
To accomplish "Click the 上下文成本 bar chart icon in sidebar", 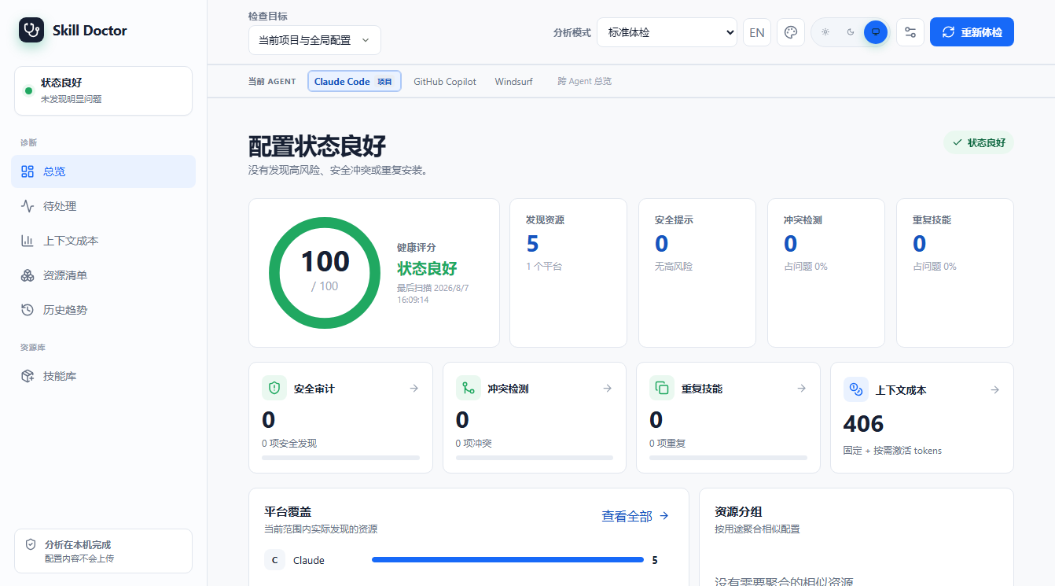I will (28, 241).
